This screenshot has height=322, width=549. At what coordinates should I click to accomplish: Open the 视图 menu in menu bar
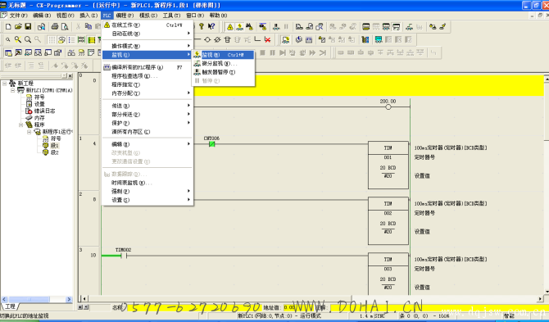pos(66,16)
